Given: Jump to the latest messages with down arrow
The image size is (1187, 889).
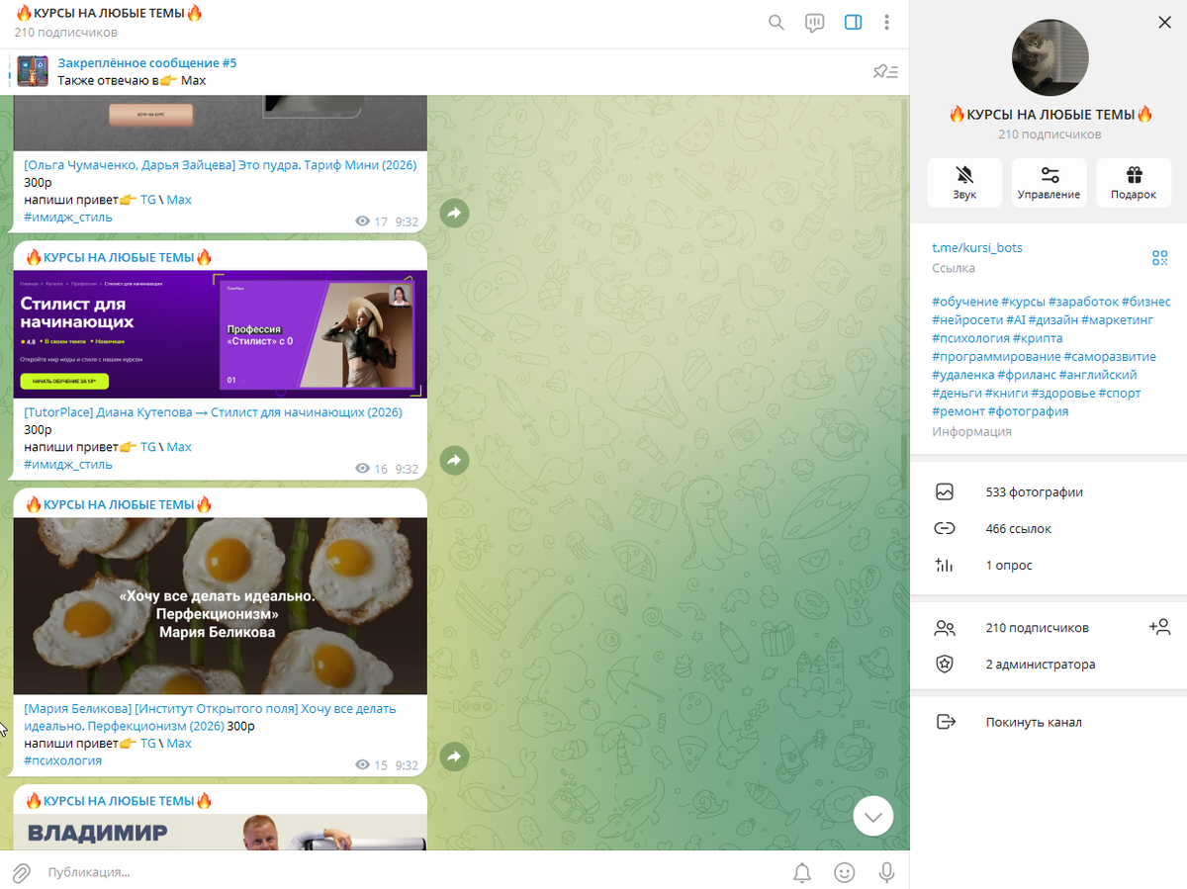Looking at the screenshot, I should pos(873,817).
